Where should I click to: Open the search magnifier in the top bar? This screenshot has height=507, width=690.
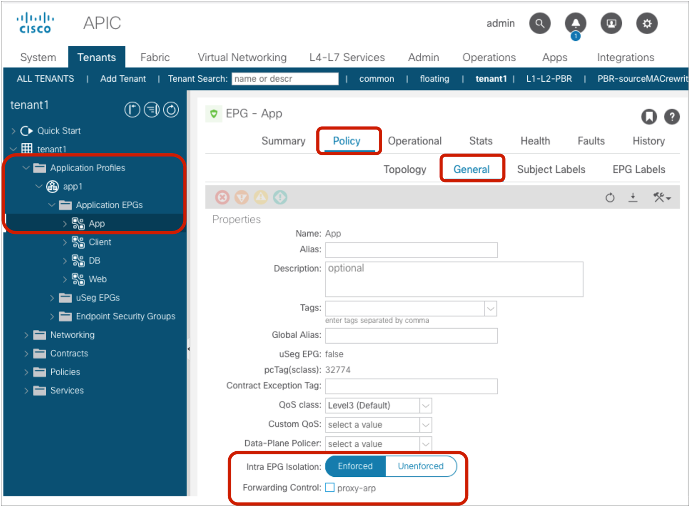tap(540, 23)
